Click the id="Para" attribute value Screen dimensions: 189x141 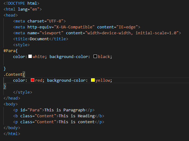coord(35,110)
